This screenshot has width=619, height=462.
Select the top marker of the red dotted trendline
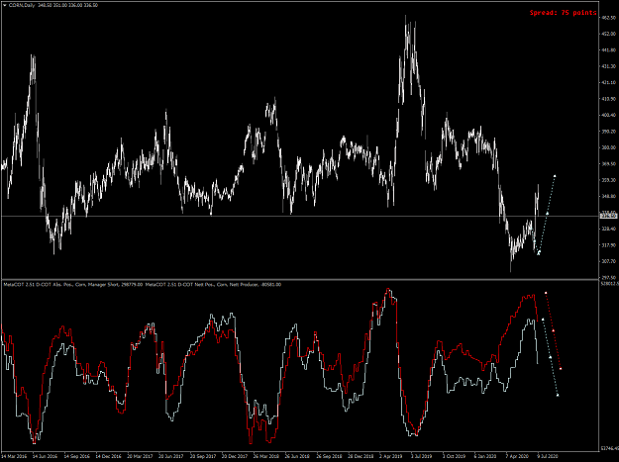(546, 293)
